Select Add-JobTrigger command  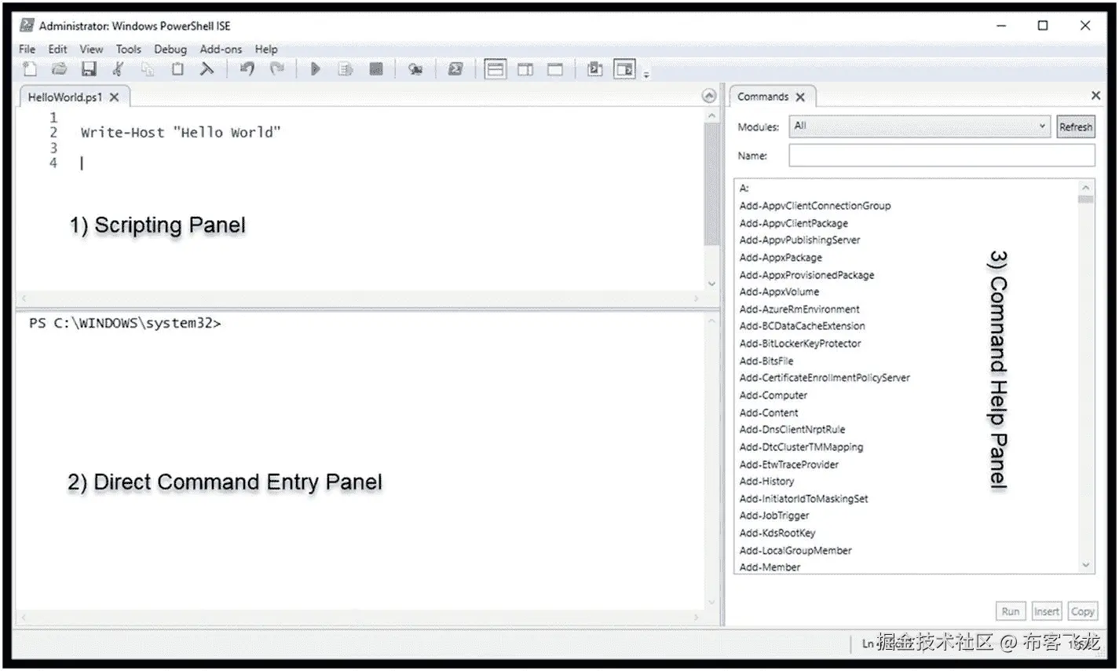[774, 515]
